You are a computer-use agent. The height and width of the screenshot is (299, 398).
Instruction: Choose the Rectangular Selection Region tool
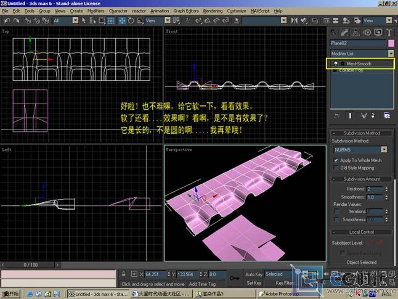point(102,20)
